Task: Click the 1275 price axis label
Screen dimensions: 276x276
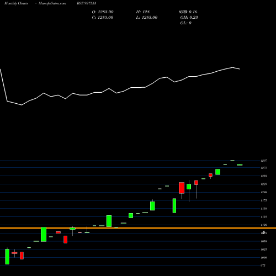Action: point(264,168)
